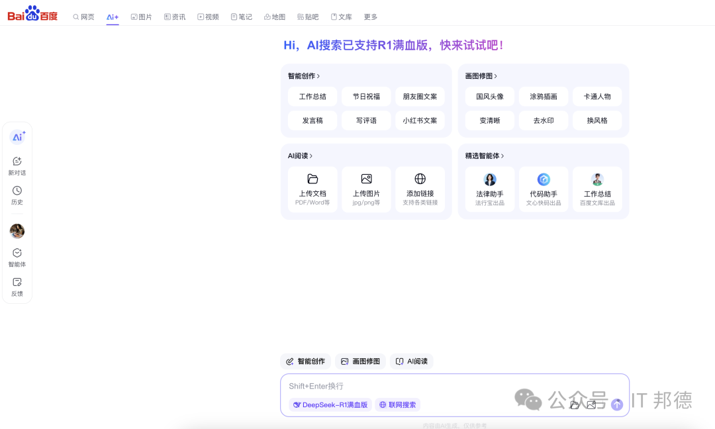
Task: Open the 更多 more menu
Action: click(x=370, y=17)
